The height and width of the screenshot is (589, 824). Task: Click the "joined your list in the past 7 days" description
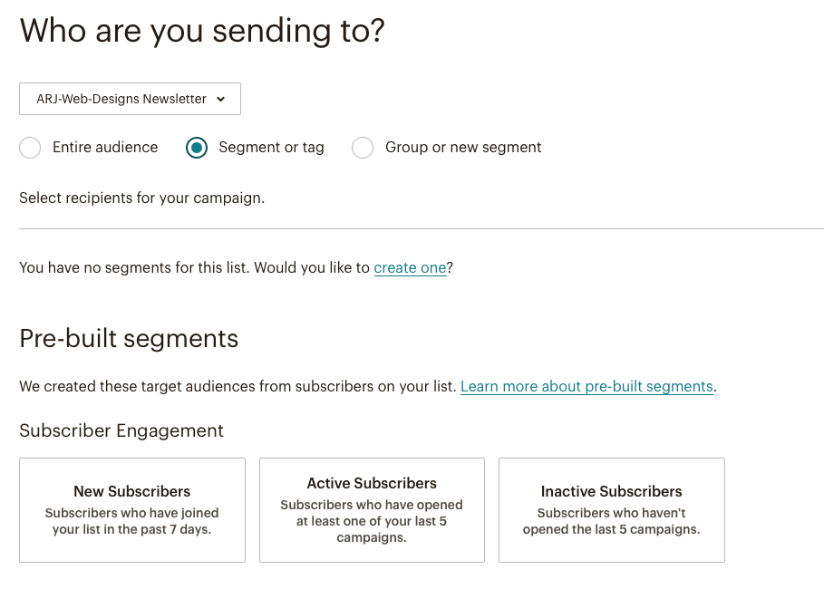click(x=132, y=521)
